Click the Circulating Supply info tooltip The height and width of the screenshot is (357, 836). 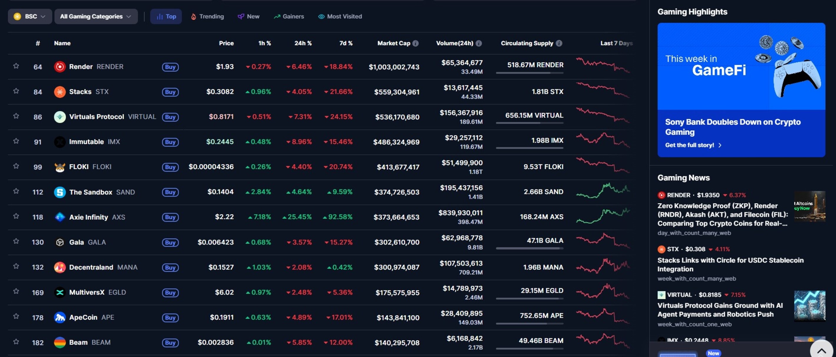click(x=559, y=43)
